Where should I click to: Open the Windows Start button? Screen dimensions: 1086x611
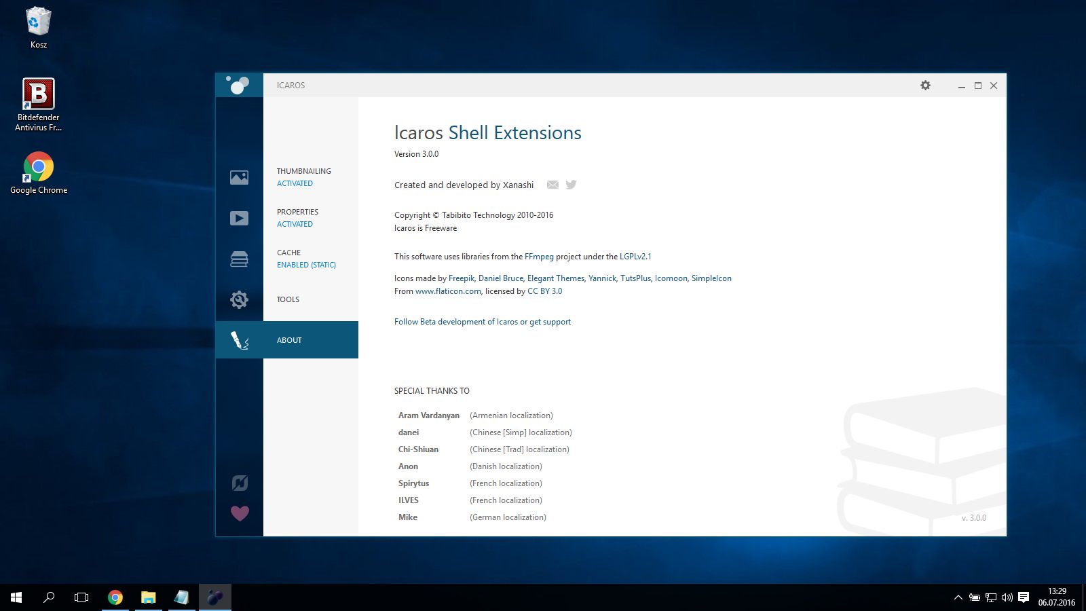(x=16, y=597)
